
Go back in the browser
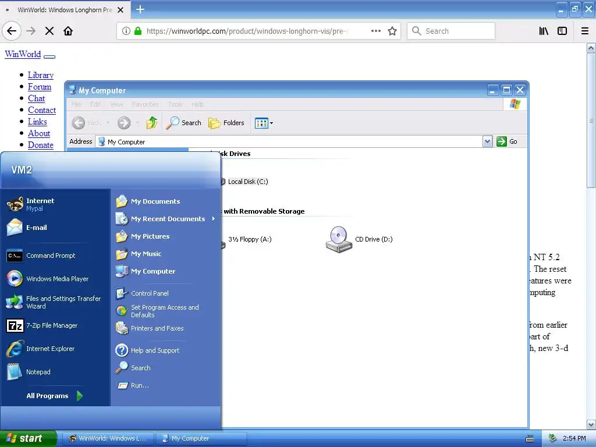pos(12,31)
